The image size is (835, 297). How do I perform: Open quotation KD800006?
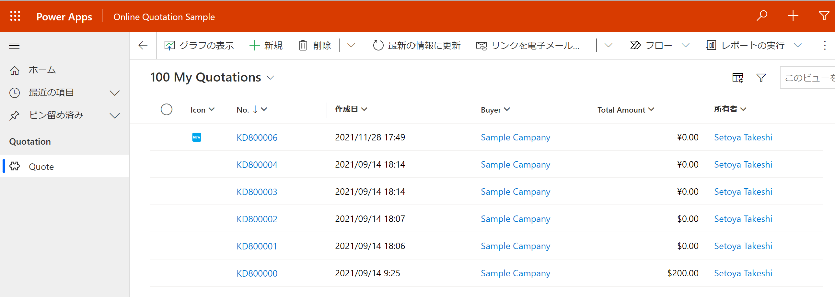[257, 137]
